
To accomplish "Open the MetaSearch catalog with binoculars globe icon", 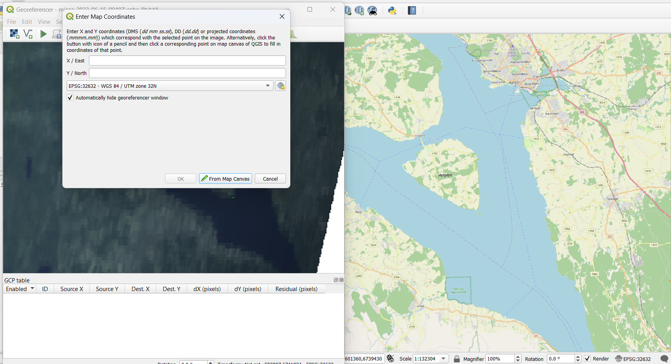I will (372, 11).
